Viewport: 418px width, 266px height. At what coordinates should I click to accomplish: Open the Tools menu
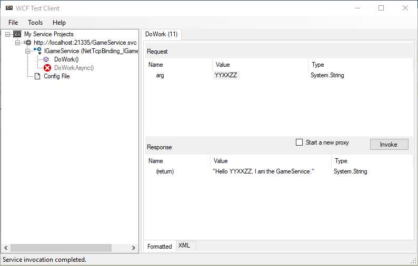click(35, 23)
